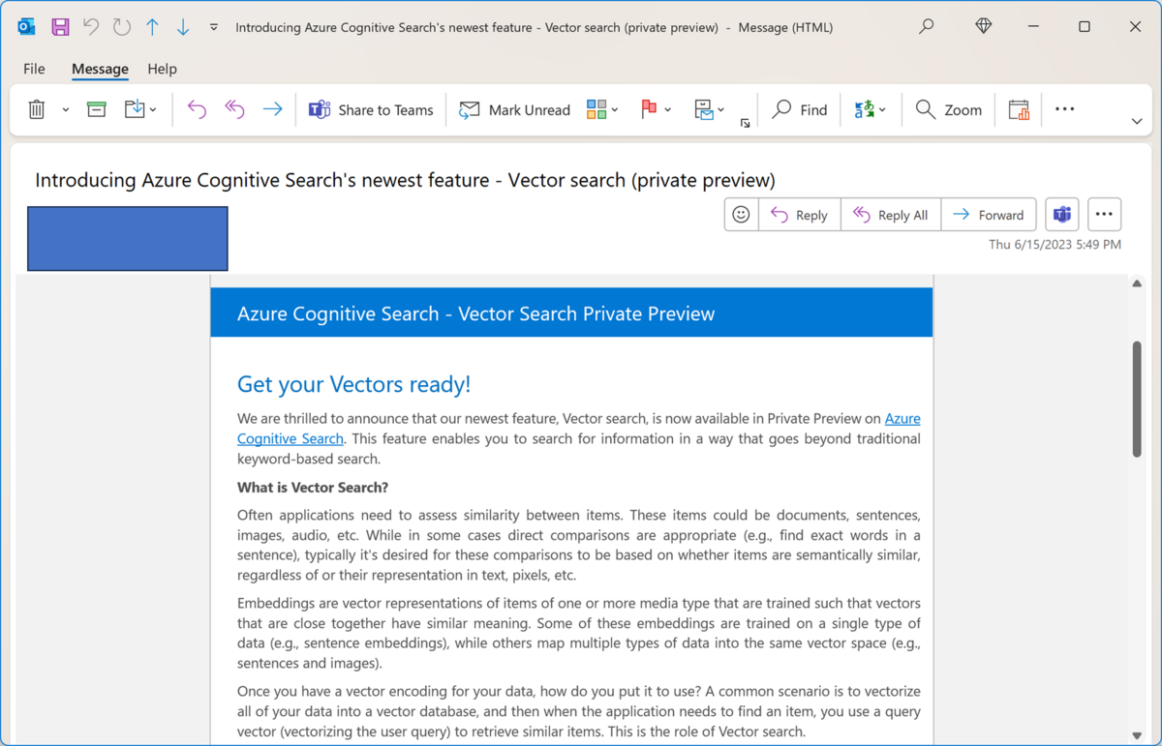Click the Categorize colored squares icon
This screenshot has width=1162, height=746.
click(x=596, y=109)
